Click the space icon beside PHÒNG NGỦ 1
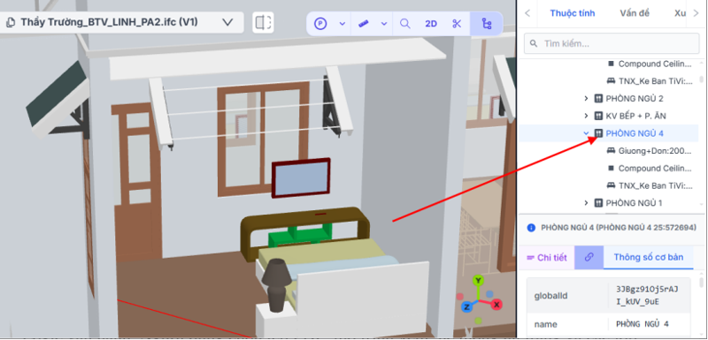This screenshot has width=708, height=340. (598, 203)
